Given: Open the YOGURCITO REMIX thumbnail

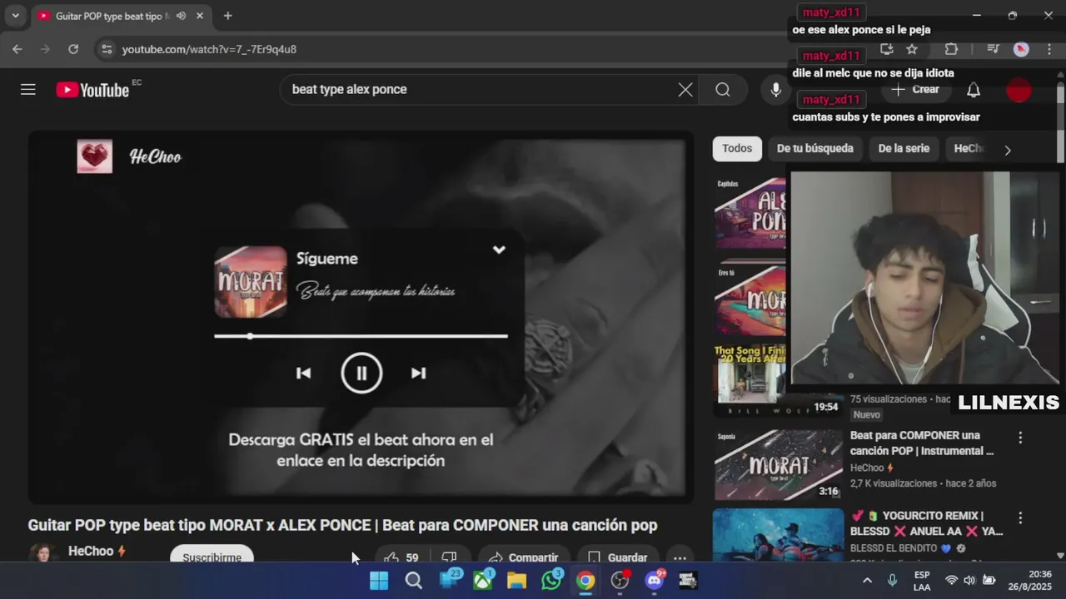Looking at the screenshot, I should pyautogui.click(x=779, y=536).
